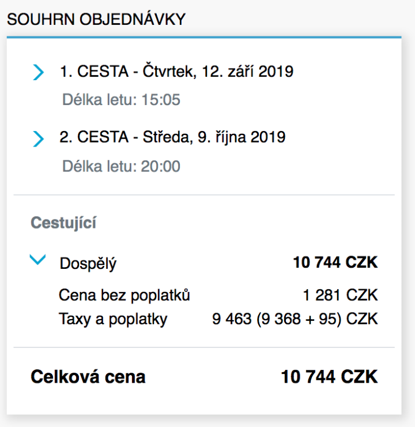Viewport: 415px width, 427px height.
Task: Open the 2. CESTA Středa trip title
Action: [x=172, y=138]
